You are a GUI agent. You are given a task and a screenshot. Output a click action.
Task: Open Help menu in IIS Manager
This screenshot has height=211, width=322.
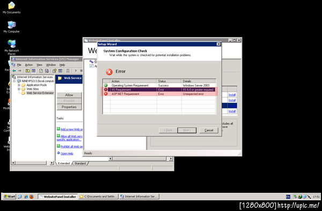62,65
